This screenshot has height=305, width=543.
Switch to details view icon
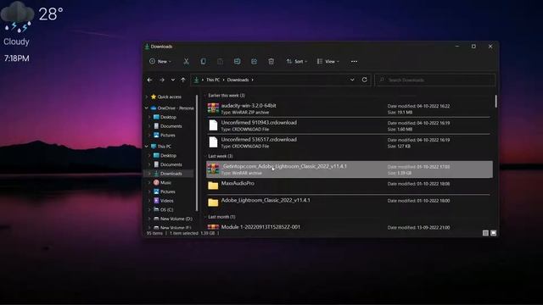(485, 233)
